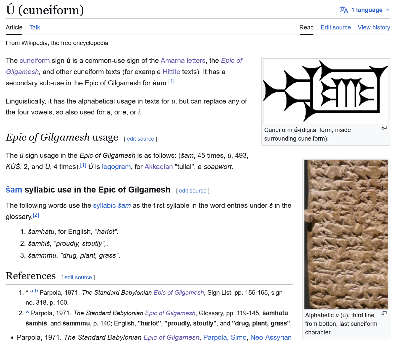
Task: Enlarge the cuneiform ú digital form image
Action: point(384,128)
